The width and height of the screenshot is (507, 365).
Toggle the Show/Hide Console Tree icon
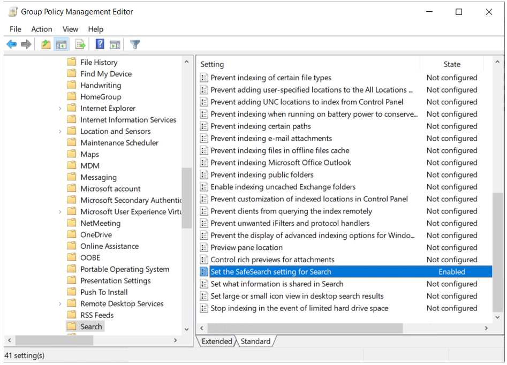(x=61, y=44)
